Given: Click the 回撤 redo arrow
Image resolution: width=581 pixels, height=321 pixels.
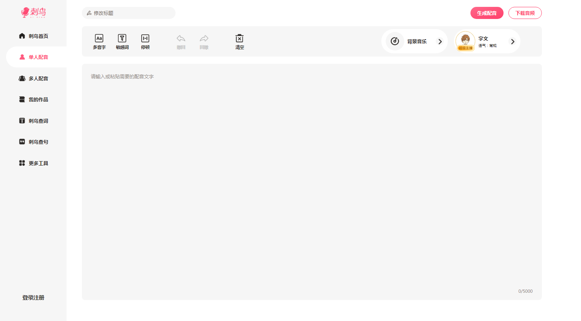Looking at the screenshot, I should pos(204,39).
